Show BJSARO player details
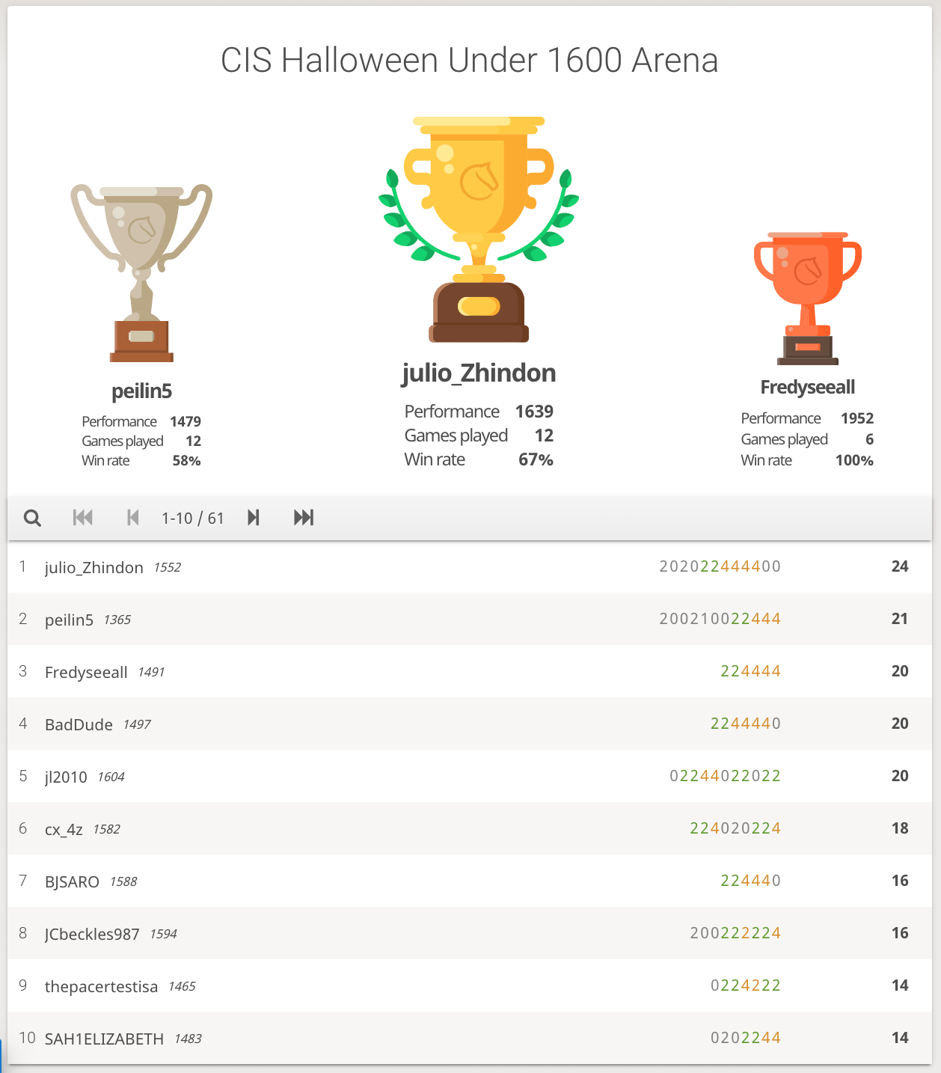Image resolution: width=941 pixels, height=1073 pixels. [470, 881]
